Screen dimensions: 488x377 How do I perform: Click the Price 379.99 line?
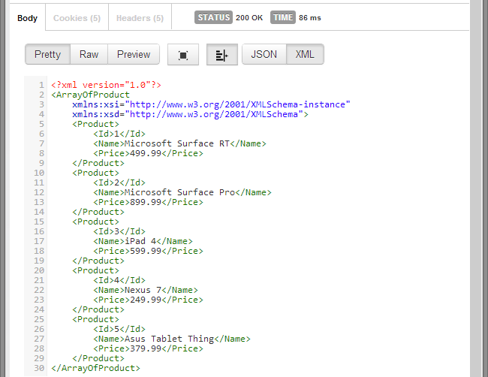pos(148,348)
